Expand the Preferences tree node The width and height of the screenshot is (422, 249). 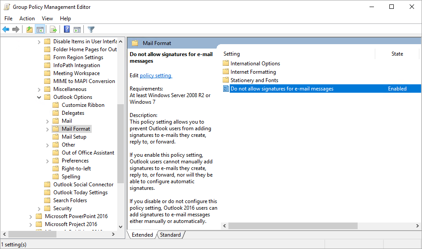point(47,161)
